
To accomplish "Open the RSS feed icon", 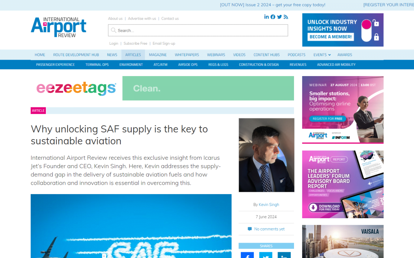I will 286,17.
